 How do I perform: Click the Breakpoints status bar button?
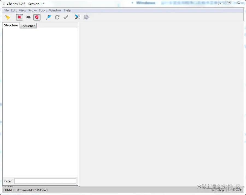(x=235, y=190)
